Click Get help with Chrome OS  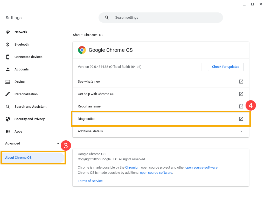(161, 94)
